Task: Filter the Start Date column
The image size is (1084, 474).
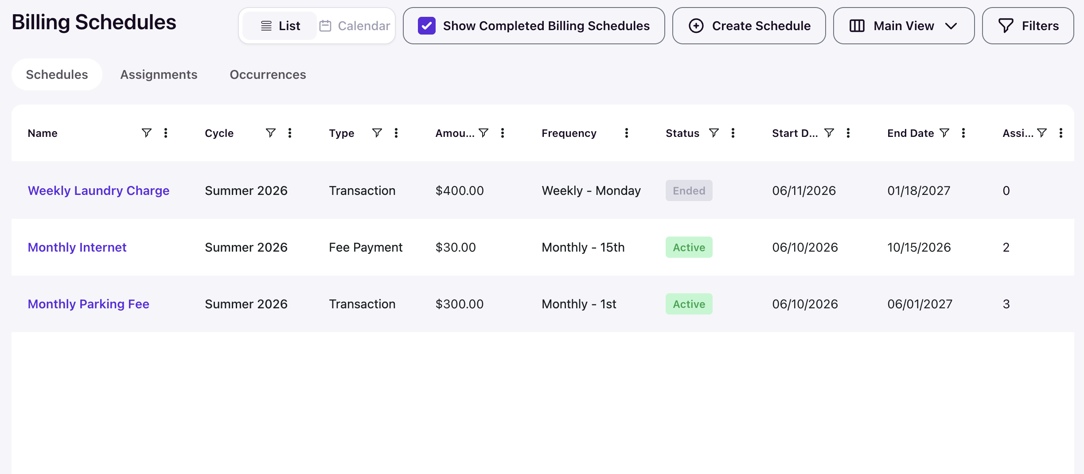Action: coord(829,133)
